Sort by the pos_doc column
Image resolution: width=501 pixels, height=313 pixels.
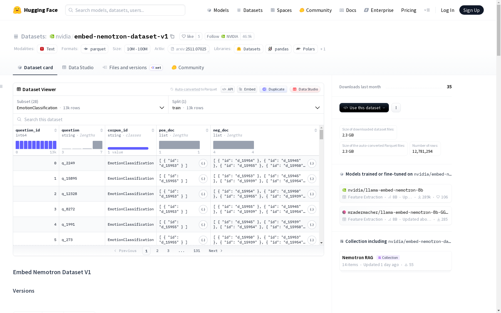(x=207, y=130)
